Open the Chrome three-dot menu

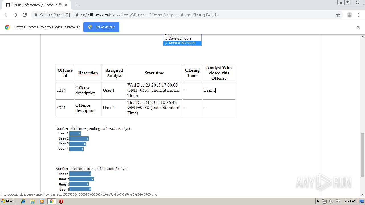click(x=359, y=15)
